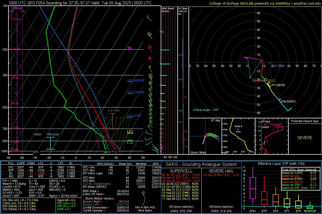Click the -20 C=24749' height label
This screenshot has height=214, width=322.
click(136, 92)
